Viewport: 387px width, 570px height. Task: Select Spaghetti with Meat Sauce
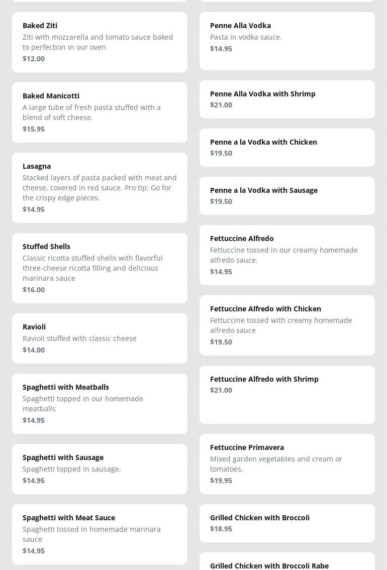click(100, 534)
